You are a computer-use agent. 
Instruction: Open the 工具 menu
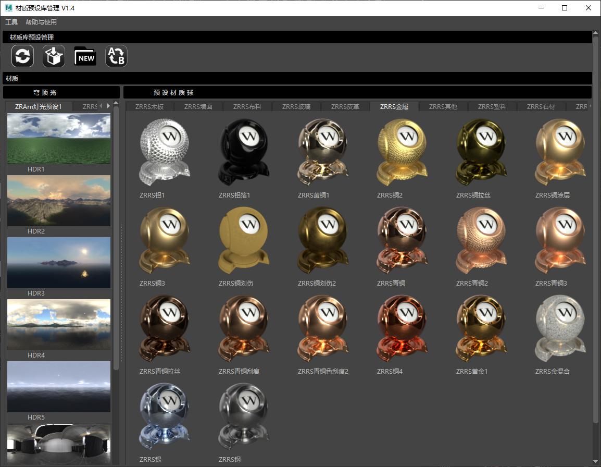tap(11, 22)
